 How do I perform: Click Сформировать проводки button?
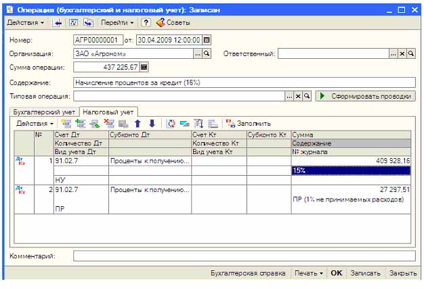point(366,96)
